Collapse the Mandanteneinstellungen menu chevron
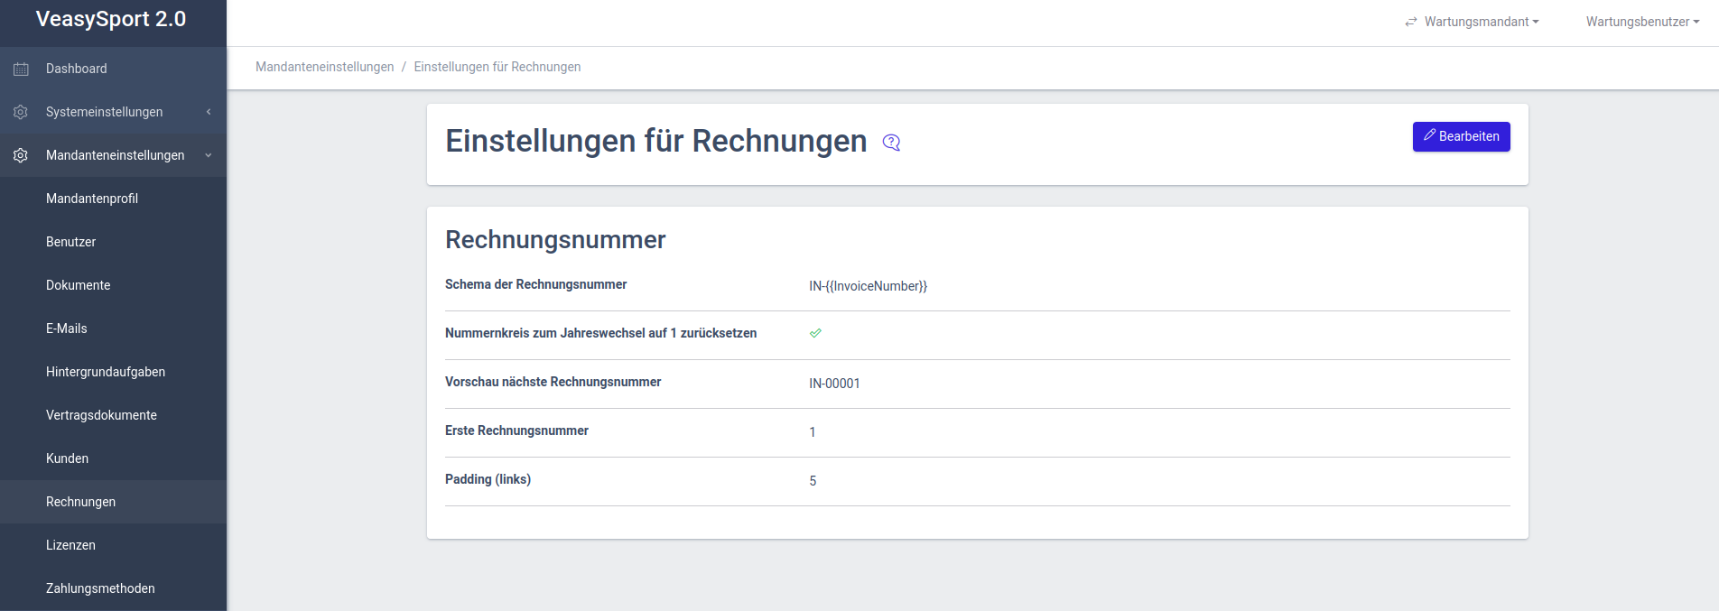The height and width of the screenshot is (611, 1719). pyautogui.click(x=209, y=155)
